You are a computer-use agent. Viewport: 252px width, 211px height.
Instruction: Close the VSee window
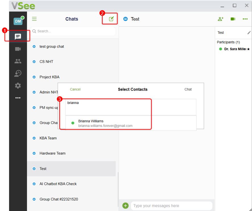[x=247, y=5]
